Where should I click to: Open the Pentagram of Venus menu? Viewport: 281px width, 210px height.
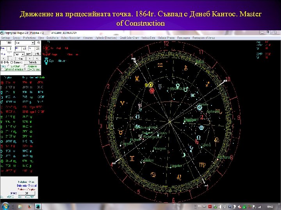[x=204, y=38]
